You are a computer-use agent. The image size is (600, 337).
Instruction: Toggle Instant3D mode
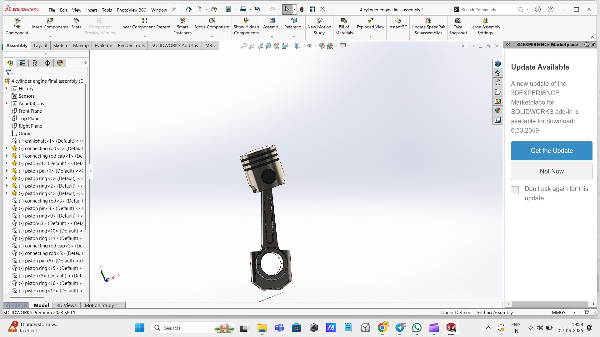coord(397,21)
